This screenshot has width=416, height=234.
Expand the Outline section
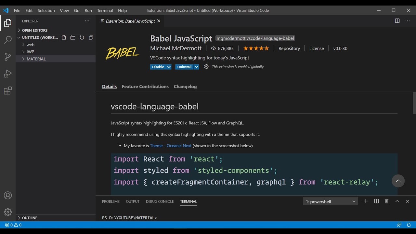coord(30,218)
